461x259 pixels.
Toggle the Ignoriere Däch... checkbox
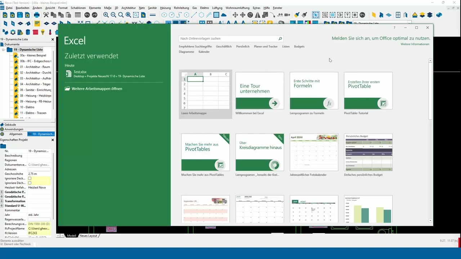[30, 183]
